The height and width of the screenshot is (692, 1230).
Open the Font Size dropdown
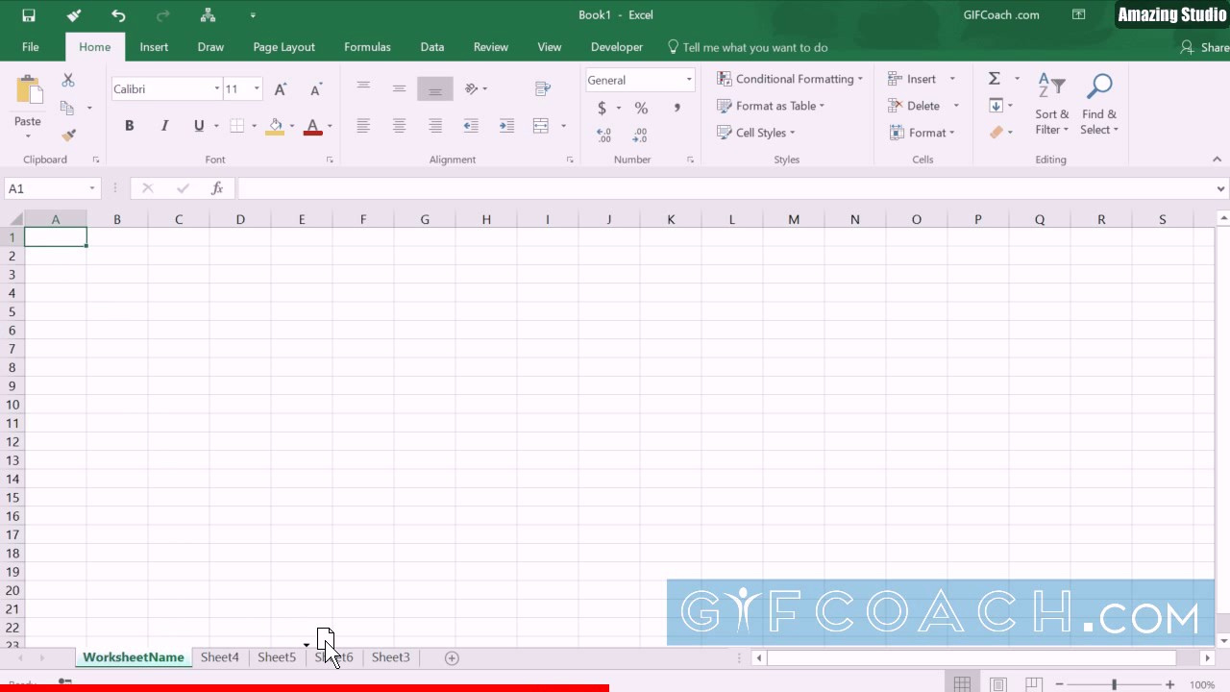click(256, 87)
